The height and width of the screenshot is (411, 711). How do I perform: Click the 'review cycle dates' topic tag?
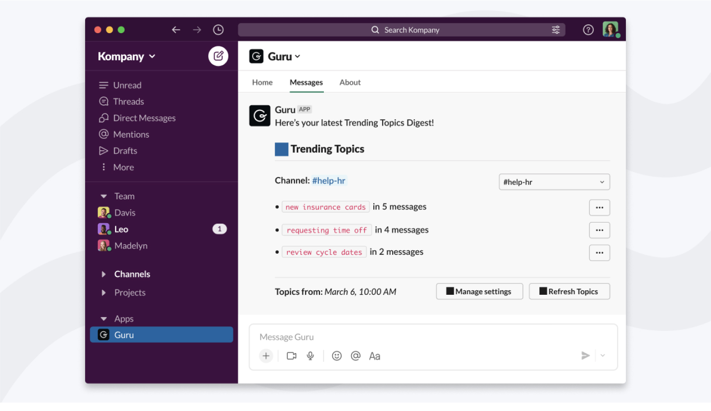click(324, 252)
